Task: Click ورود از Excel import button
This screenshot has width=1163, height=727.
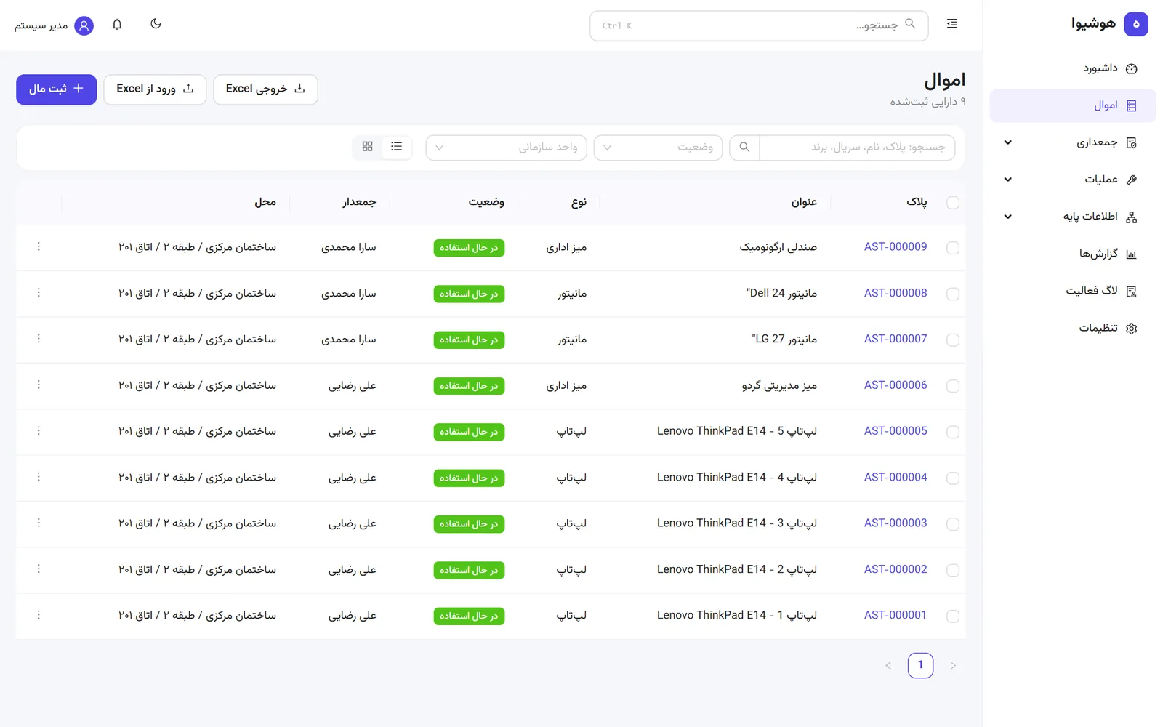Action: (155, 89)
